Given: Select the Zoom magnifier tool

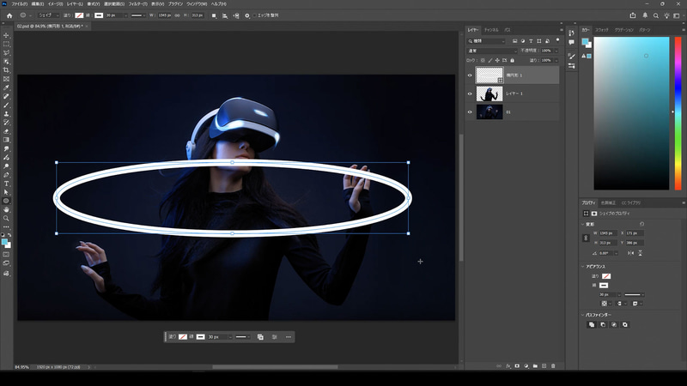Looking at the screenshot, I should tap(6, 218).
